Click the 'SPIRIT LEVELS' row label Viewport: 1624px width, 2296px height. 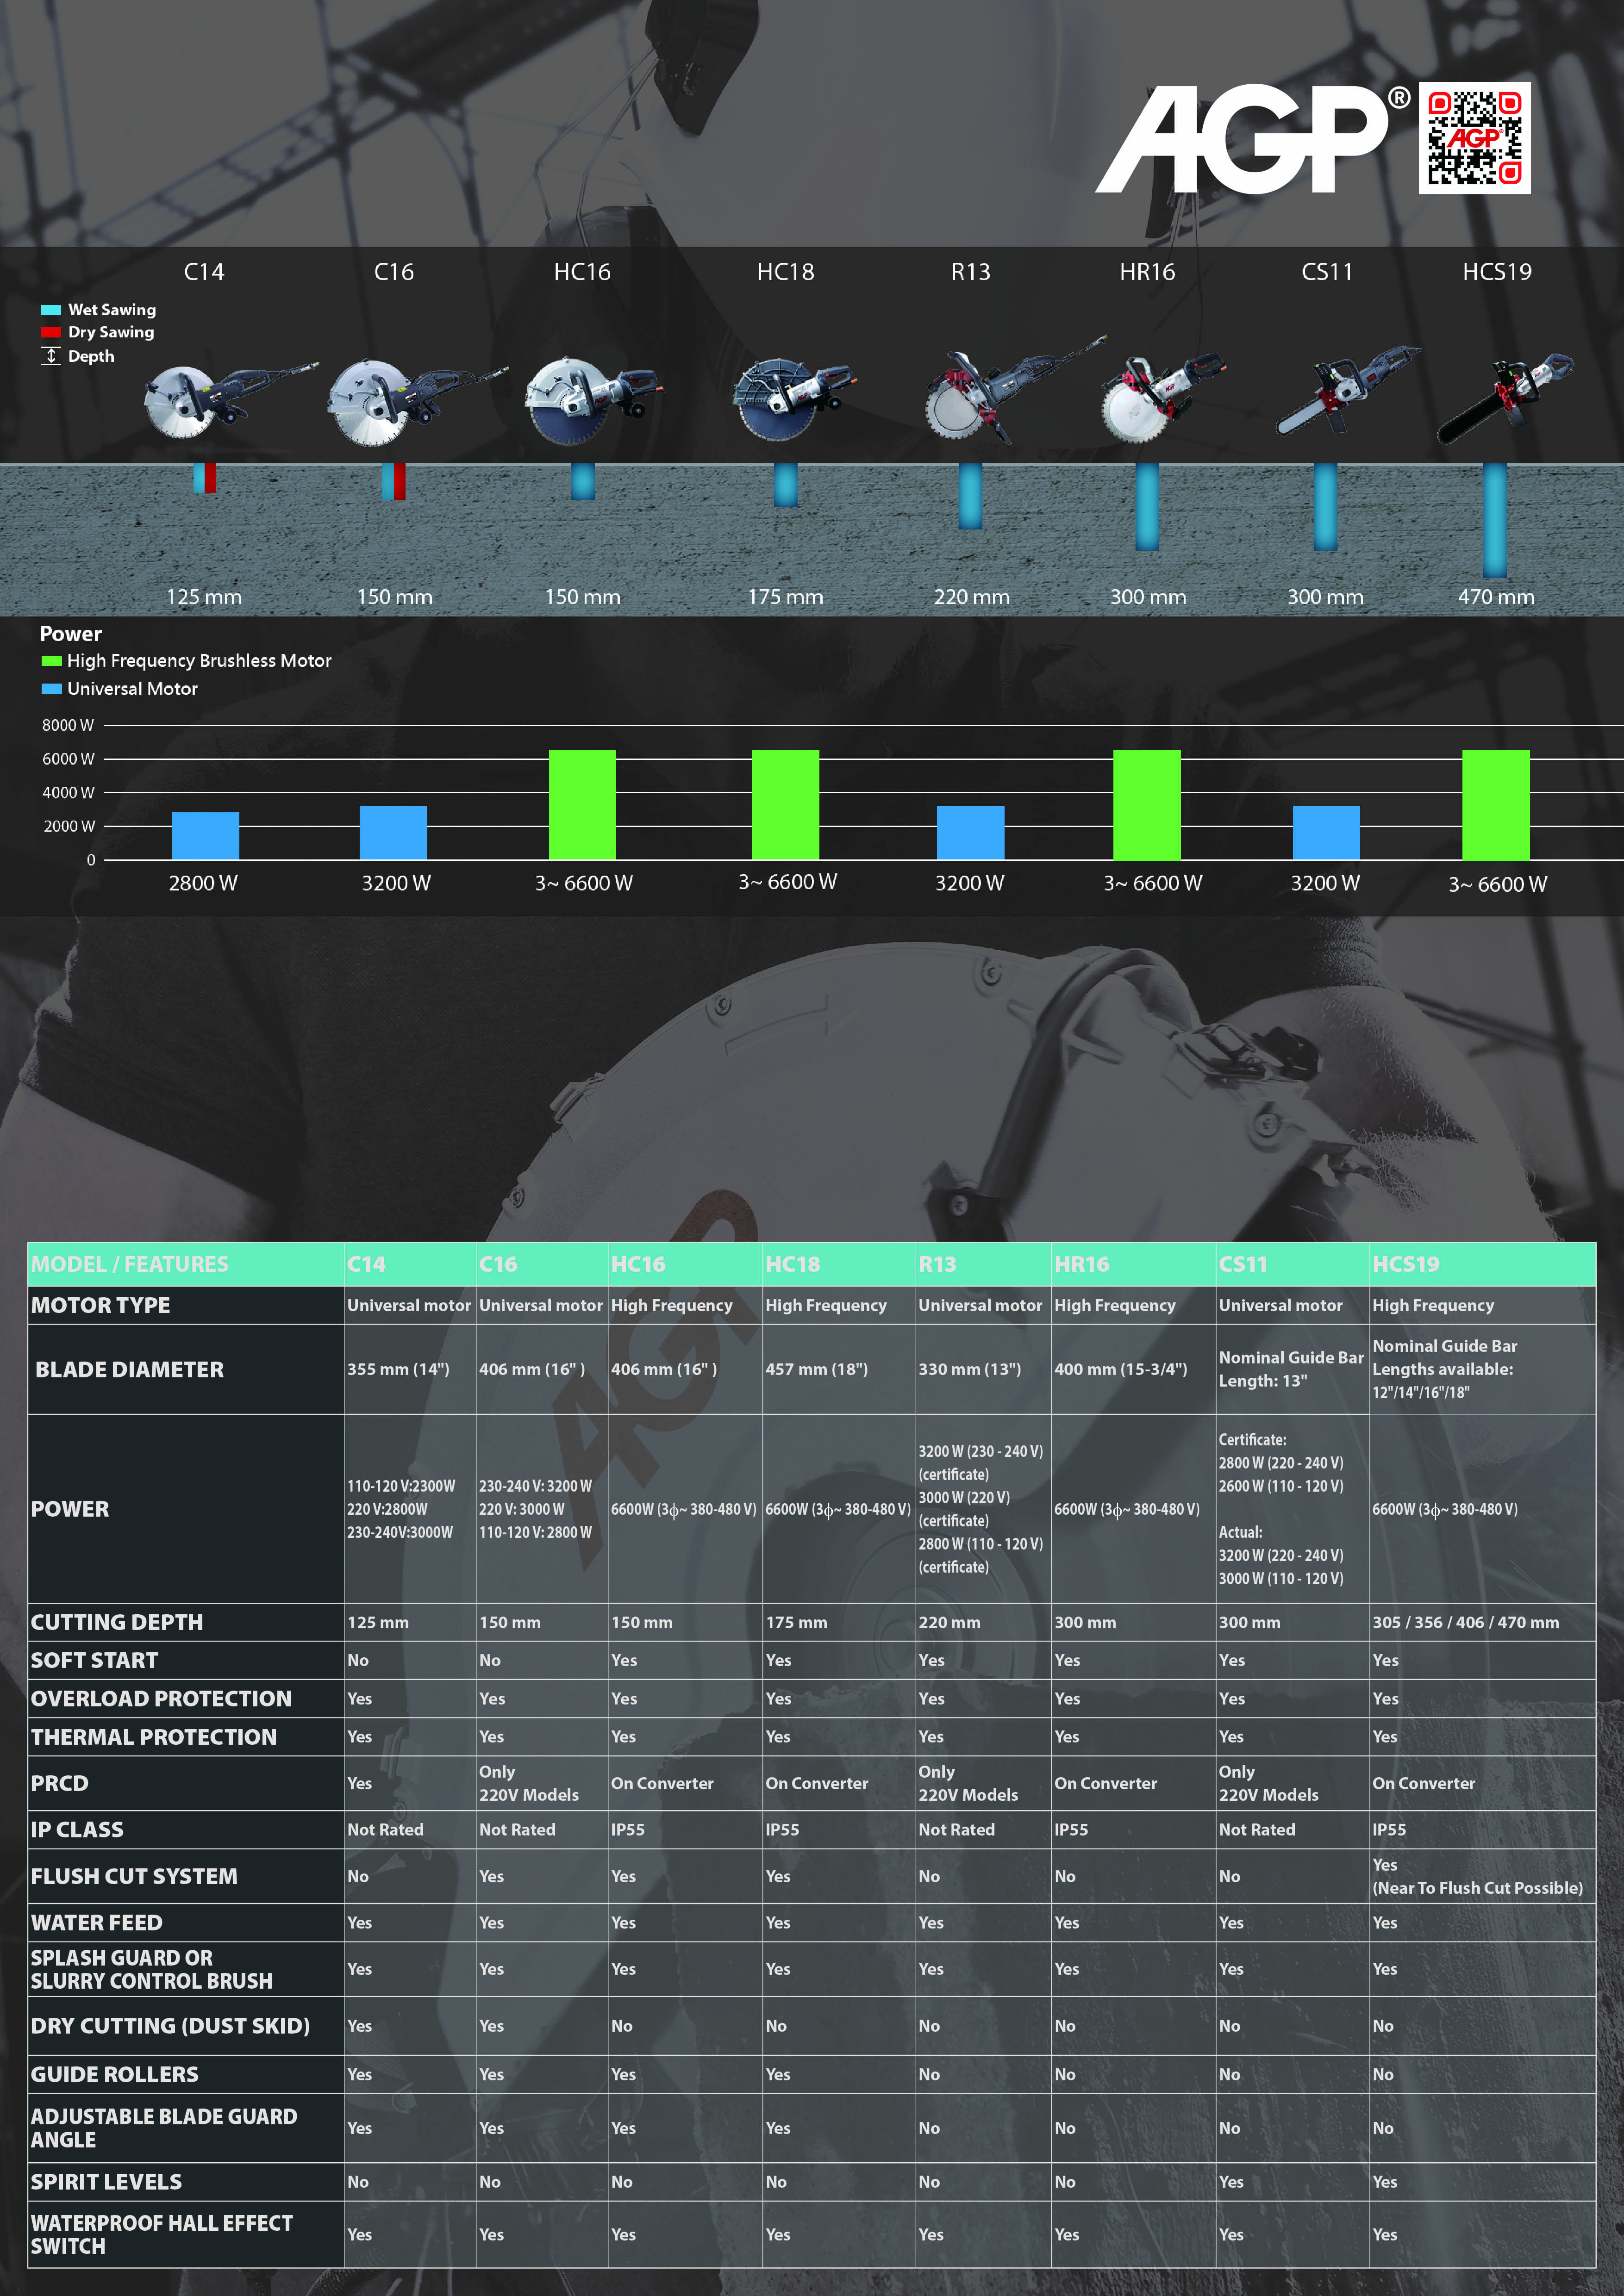pos(106,2181)
